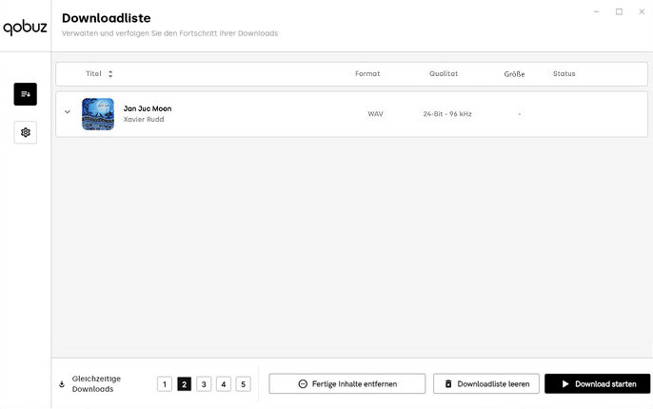This screenshot has height=409, width=653.
Task: Click the Gleichzeitige Downloads label
Action: coord(96,383)
